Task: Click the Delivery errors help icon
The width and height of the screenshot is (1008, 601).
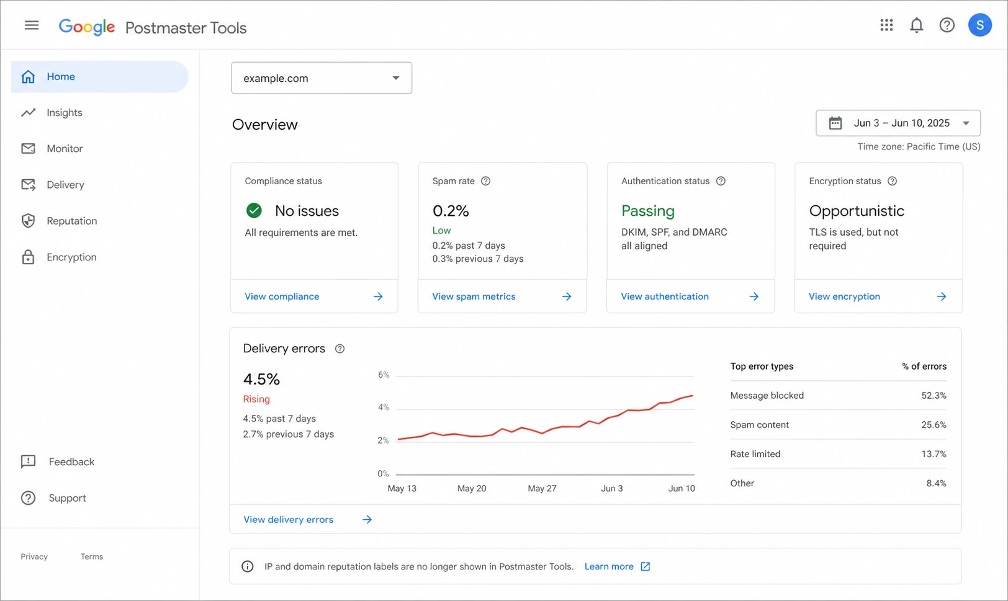Action: coord(340,349)
